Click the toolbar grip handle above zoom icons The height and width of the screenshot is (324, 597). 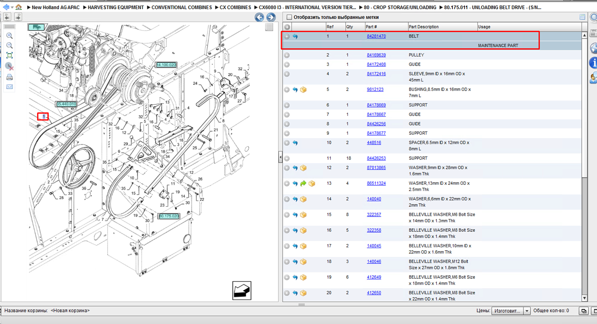(x=10, y=27)
